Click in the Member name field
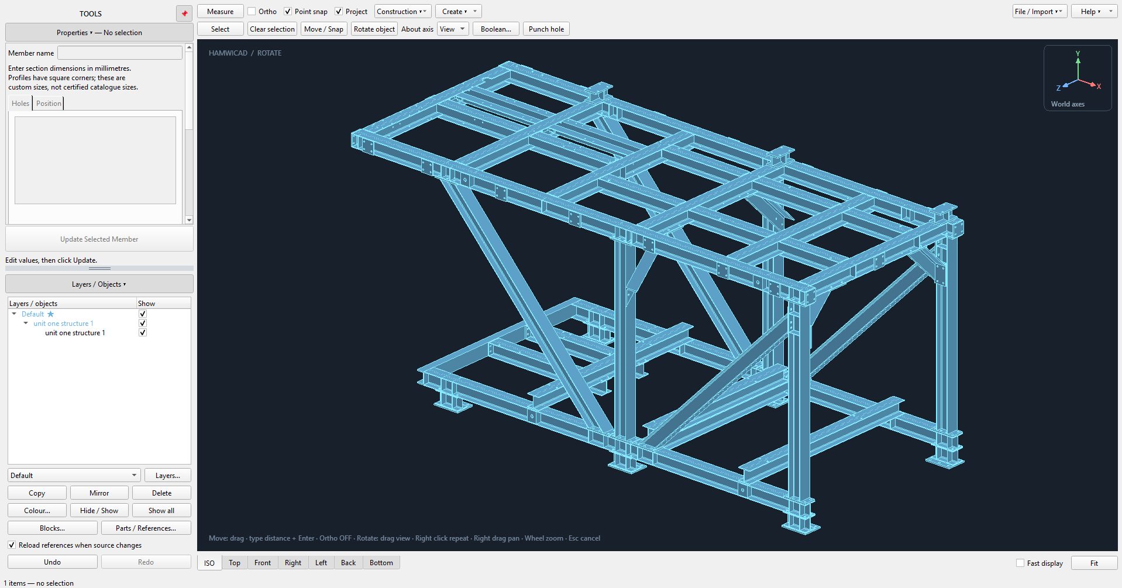 [x=120, y=53]
